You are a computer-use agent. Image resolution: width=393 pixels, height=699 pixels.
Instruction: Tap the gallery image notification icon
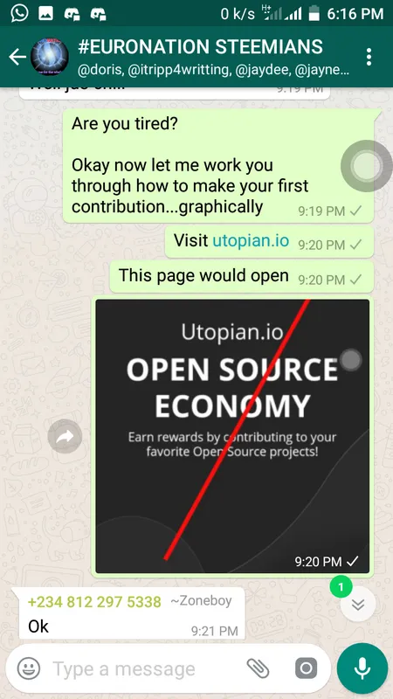pyautogui.click(x=46, y=14)
